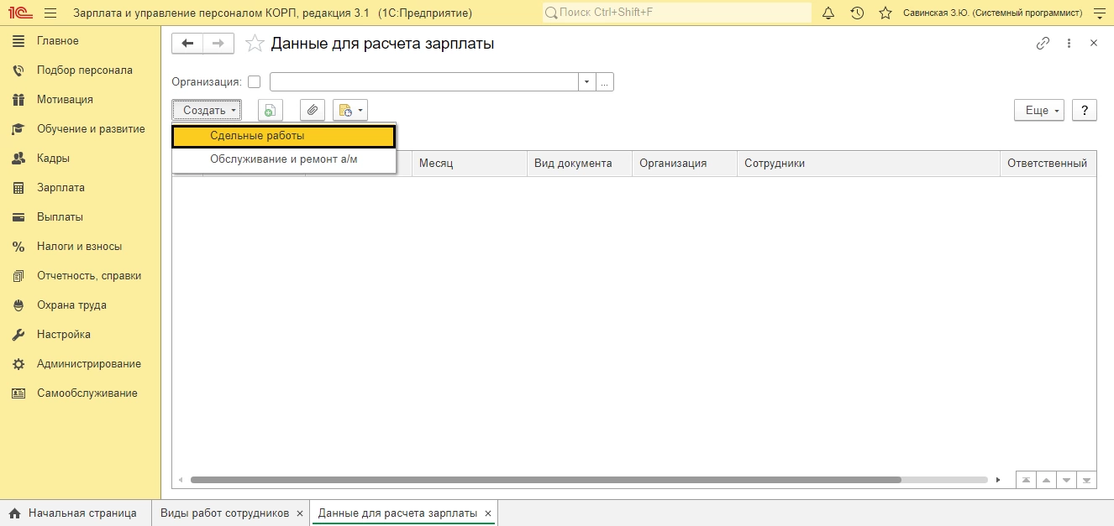Jump to the first list row button
This screenshot has width=1114, height=526.
[1026, 481]
